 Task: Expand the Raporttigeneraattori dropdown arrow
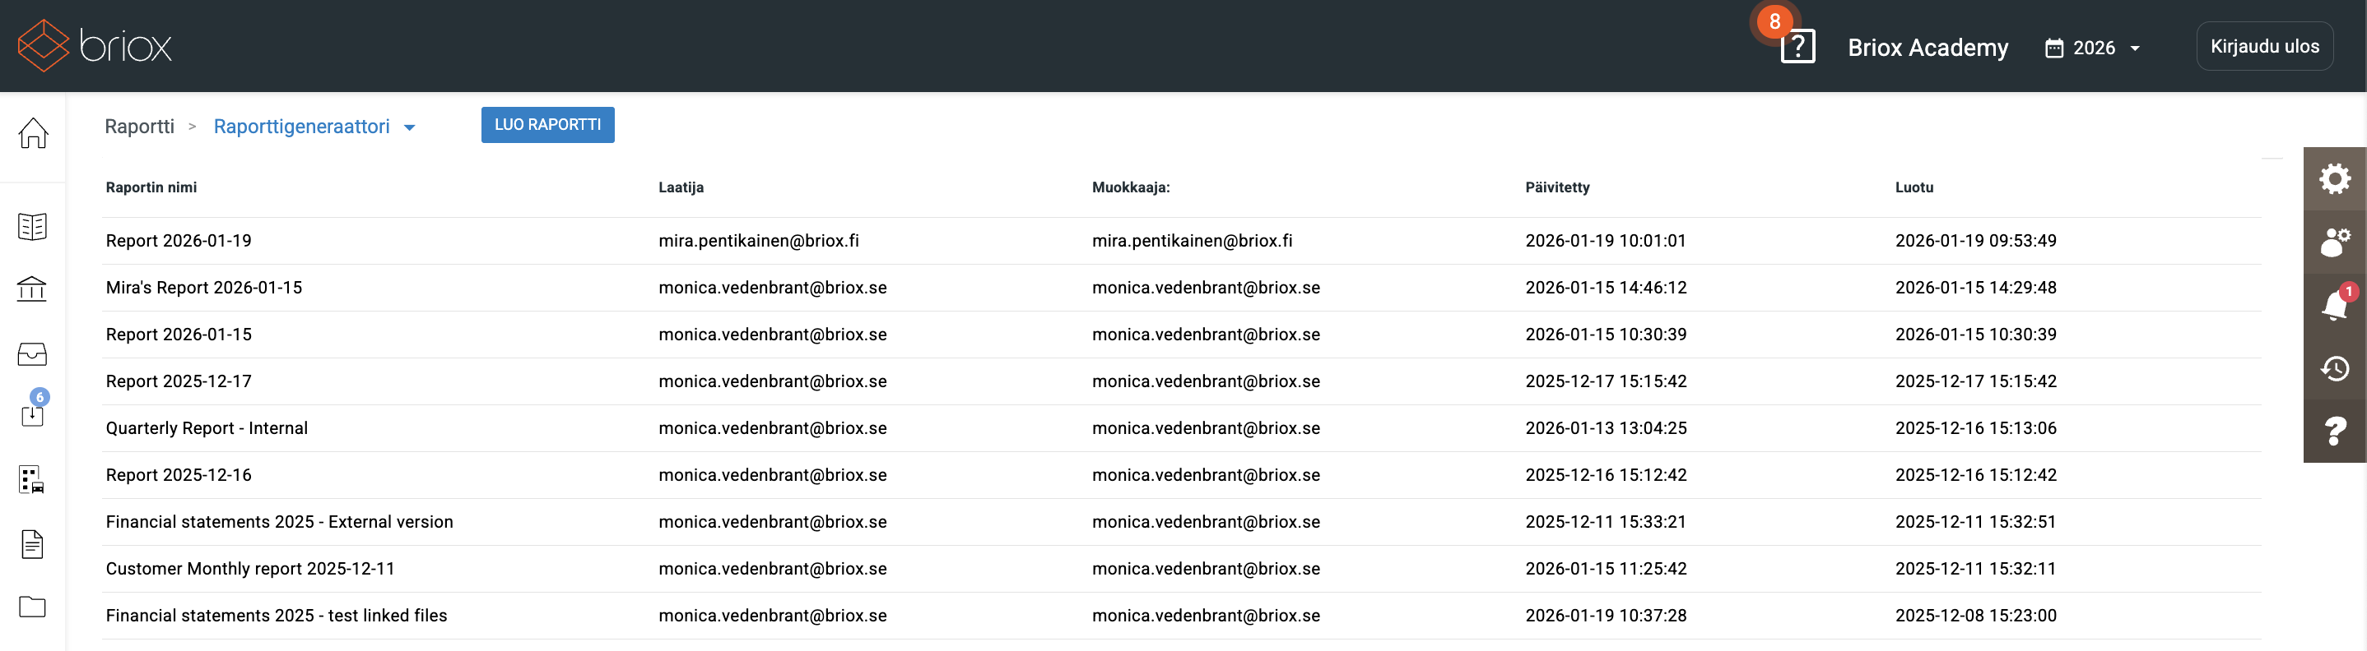pos(410,127)
